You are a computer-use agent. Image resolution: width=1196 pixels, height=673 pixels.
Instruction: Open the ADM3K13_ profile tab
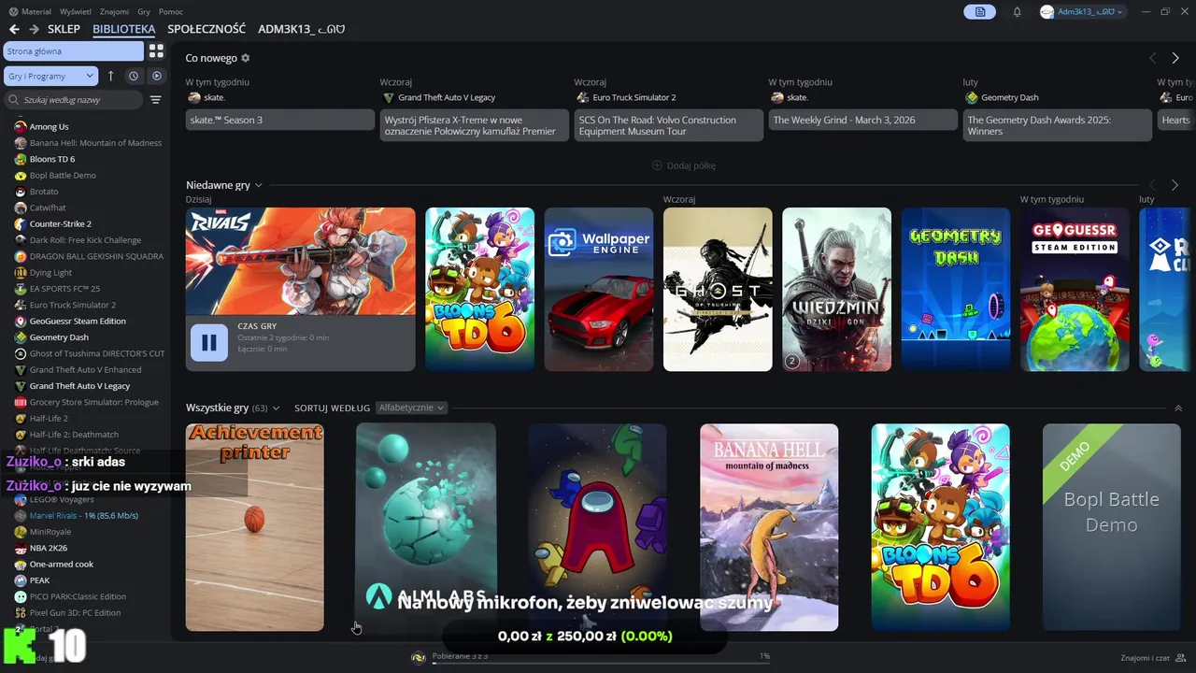[302, 29]
